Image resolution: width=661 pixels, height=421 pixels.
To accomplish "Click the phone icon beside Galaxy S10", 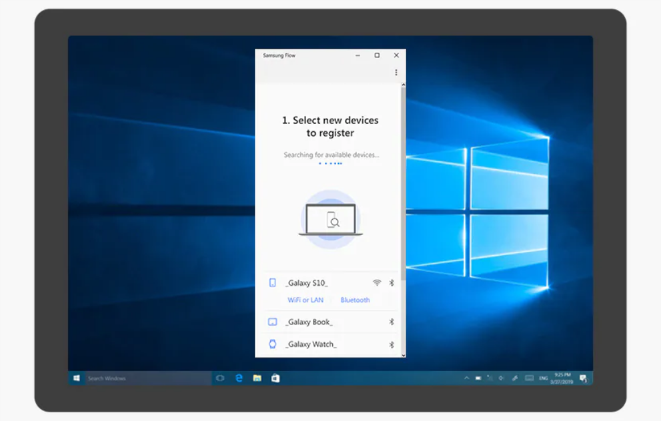I will coord(273,283).
